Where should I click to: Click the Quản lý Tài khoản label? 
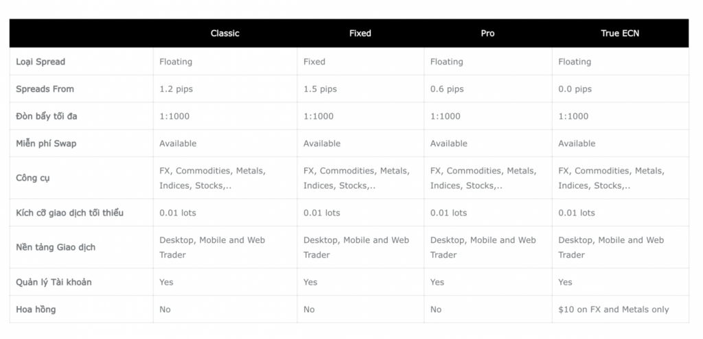[x=54, y=282]
